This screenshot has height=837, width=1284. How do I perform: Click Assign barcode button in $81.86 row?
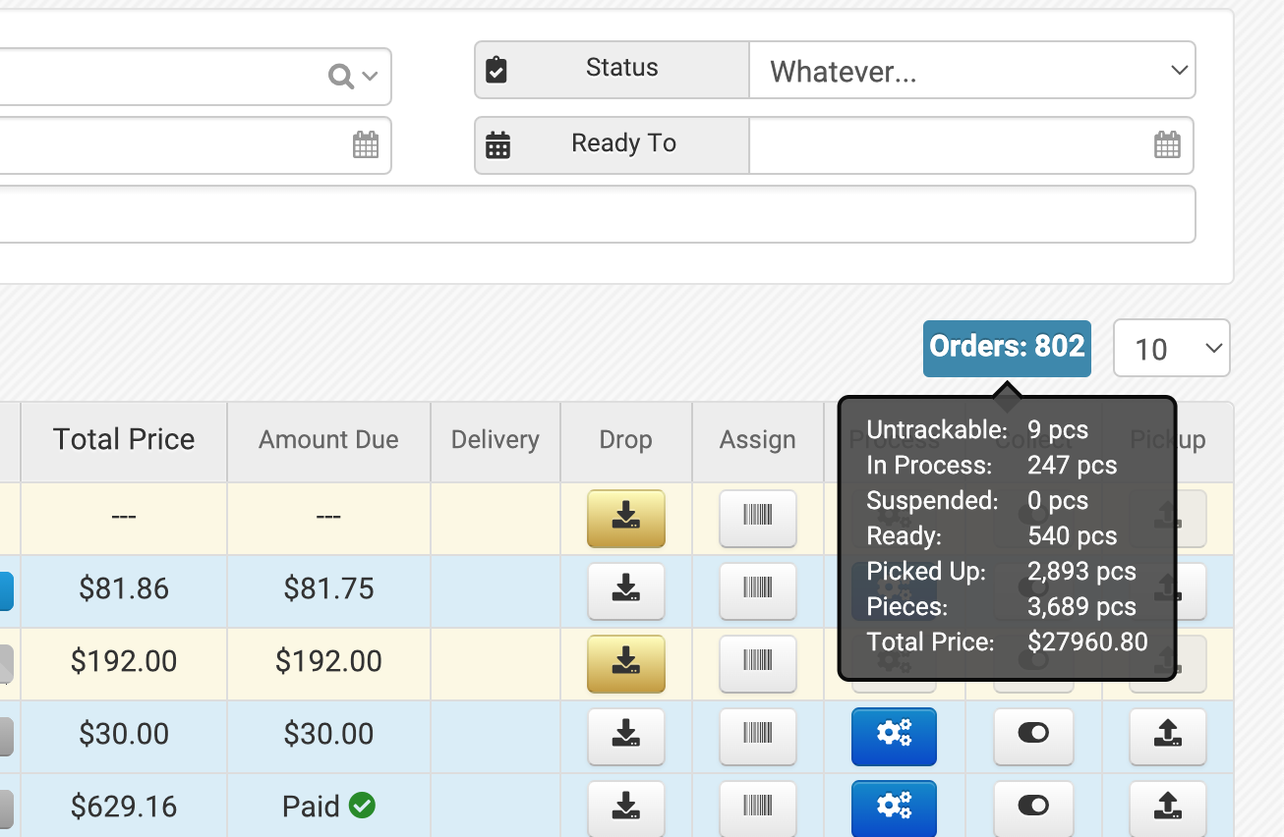[x=758, y=590]
